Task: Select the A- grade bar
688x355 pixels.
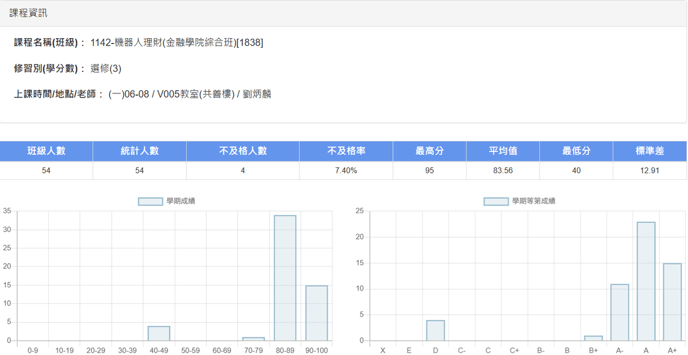Action: [620, 312]
